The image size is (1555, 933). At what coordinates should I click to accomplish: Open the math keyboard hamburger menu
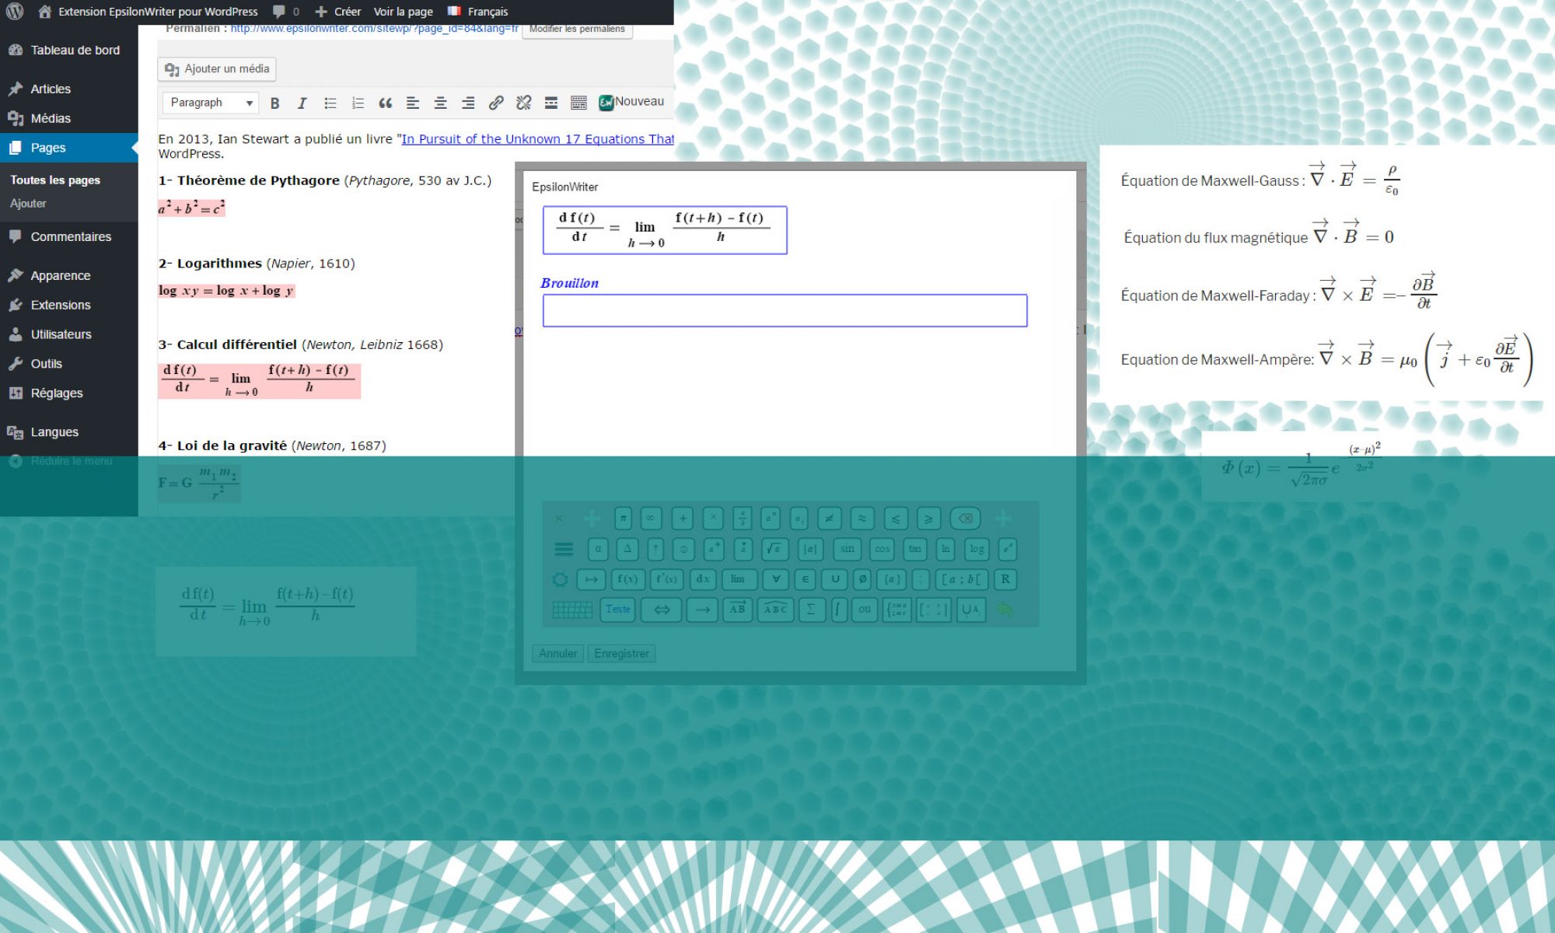[564, 549]
